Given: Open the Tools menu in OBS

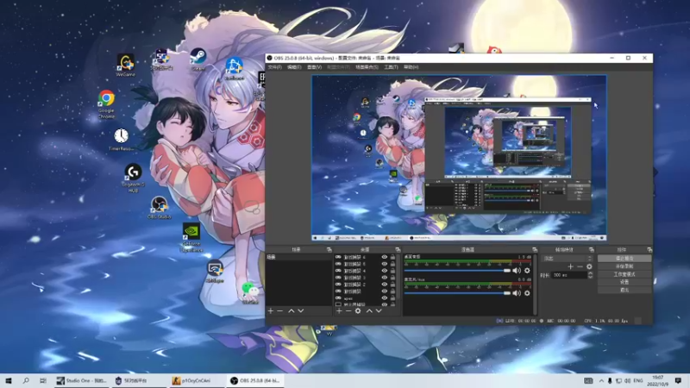Looking at the screenshot, I should [391, 67].
